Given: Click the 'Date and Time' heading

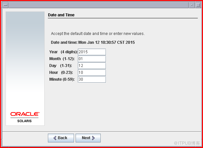Looking at the screenshot, I should 61,15.
